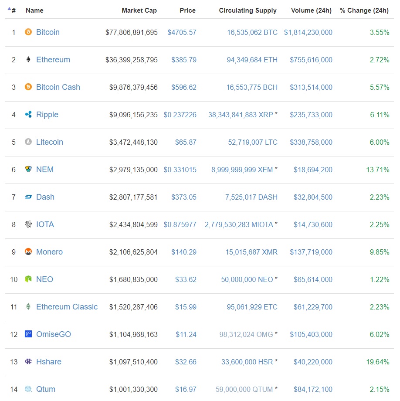The image size is (400, 401).
Task: Click Bitcoin Cash price $596.62
Action: (x=184, y=88)
